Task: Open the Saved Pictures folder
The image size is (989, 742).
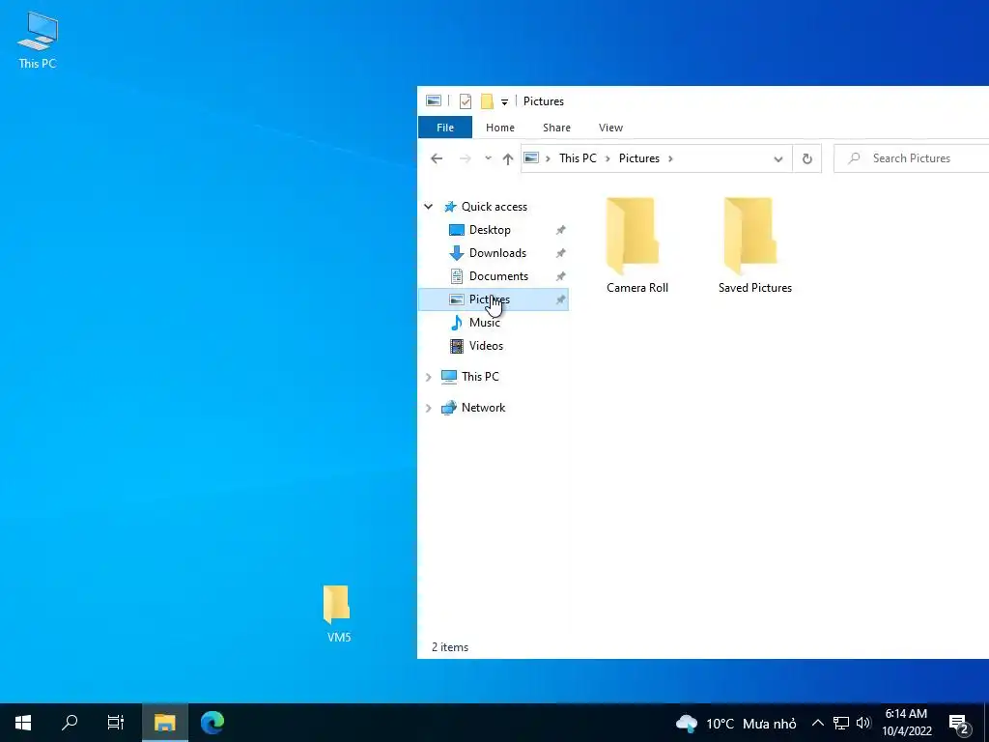Action: click(754, 245)
